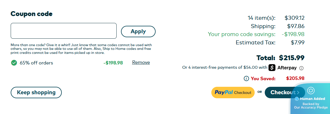Viewport: 330px width, 114px height.
Task: Click the Total $215.99 amount
Action: 292,58
